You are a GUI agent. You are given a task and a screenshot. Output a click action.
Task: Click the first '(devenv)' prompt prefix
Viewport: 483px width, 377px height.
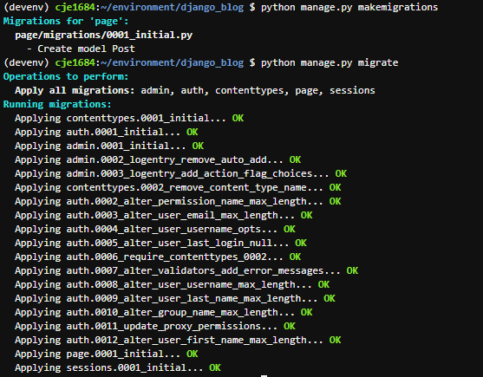pos(26,7)
